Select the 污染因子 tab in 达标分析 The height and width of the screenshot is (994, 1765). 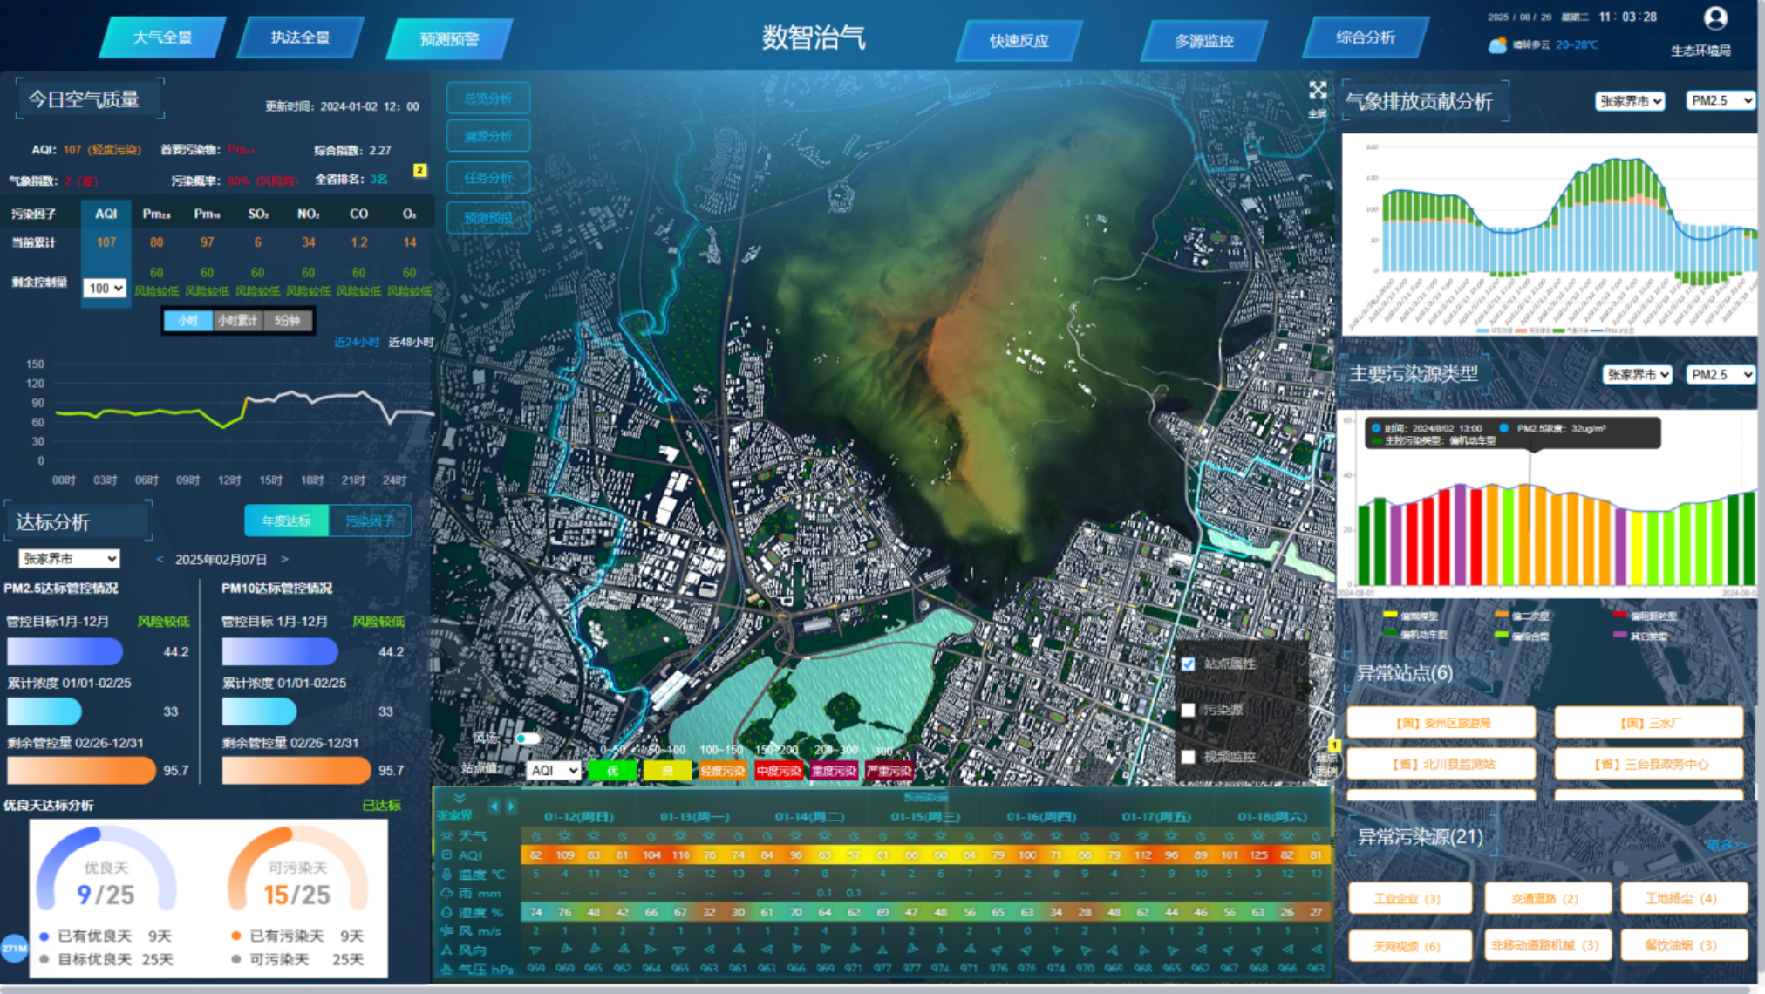pyautogui.click(x=370, y=521)
